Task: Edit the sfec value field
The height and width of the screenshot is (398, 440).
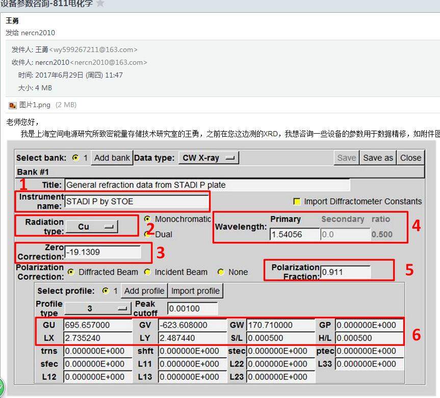Action: 98,364
